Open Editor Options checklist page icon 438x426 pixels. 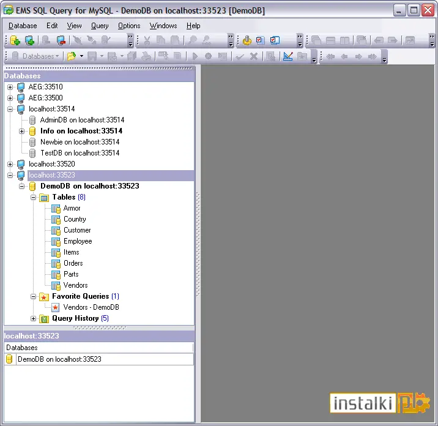(261, 40)
